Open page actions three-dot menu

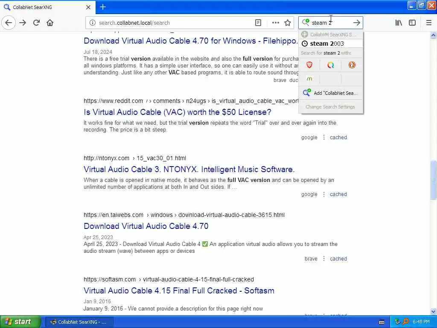(x=275, y=23)
